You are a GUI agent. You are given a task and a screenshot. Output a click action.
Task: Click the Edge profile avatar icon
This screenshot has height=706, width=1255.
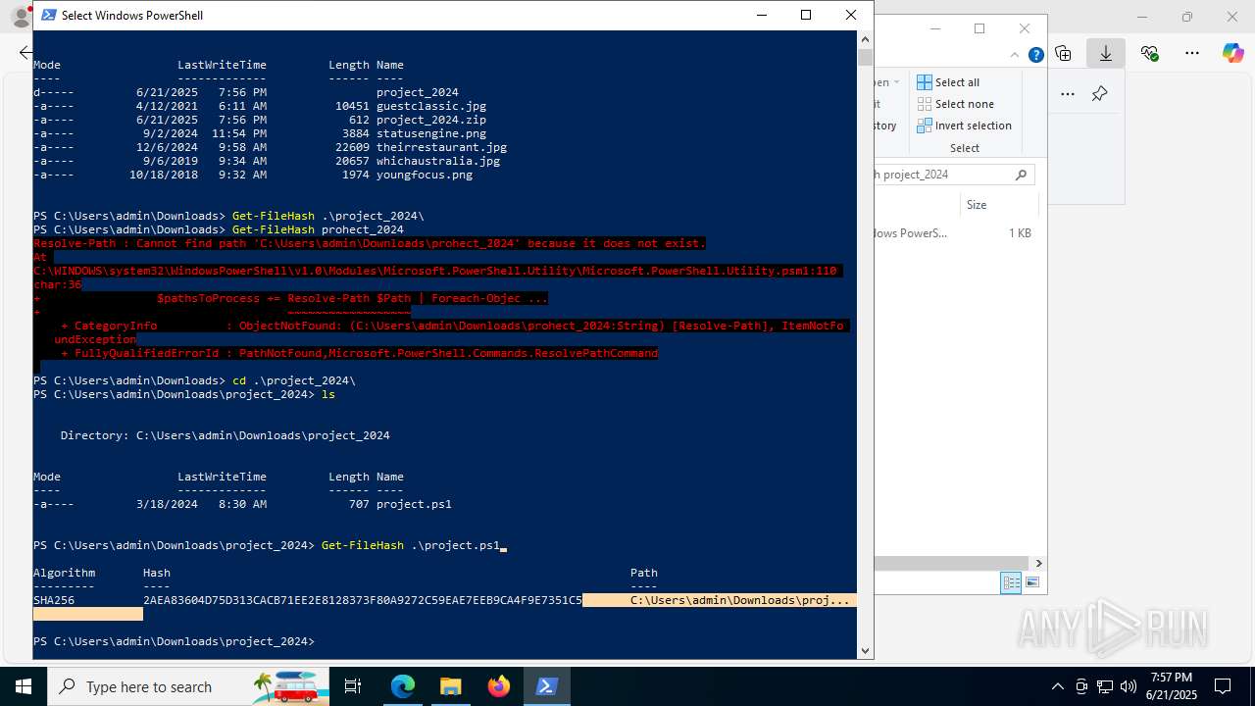tap(21, 17)
